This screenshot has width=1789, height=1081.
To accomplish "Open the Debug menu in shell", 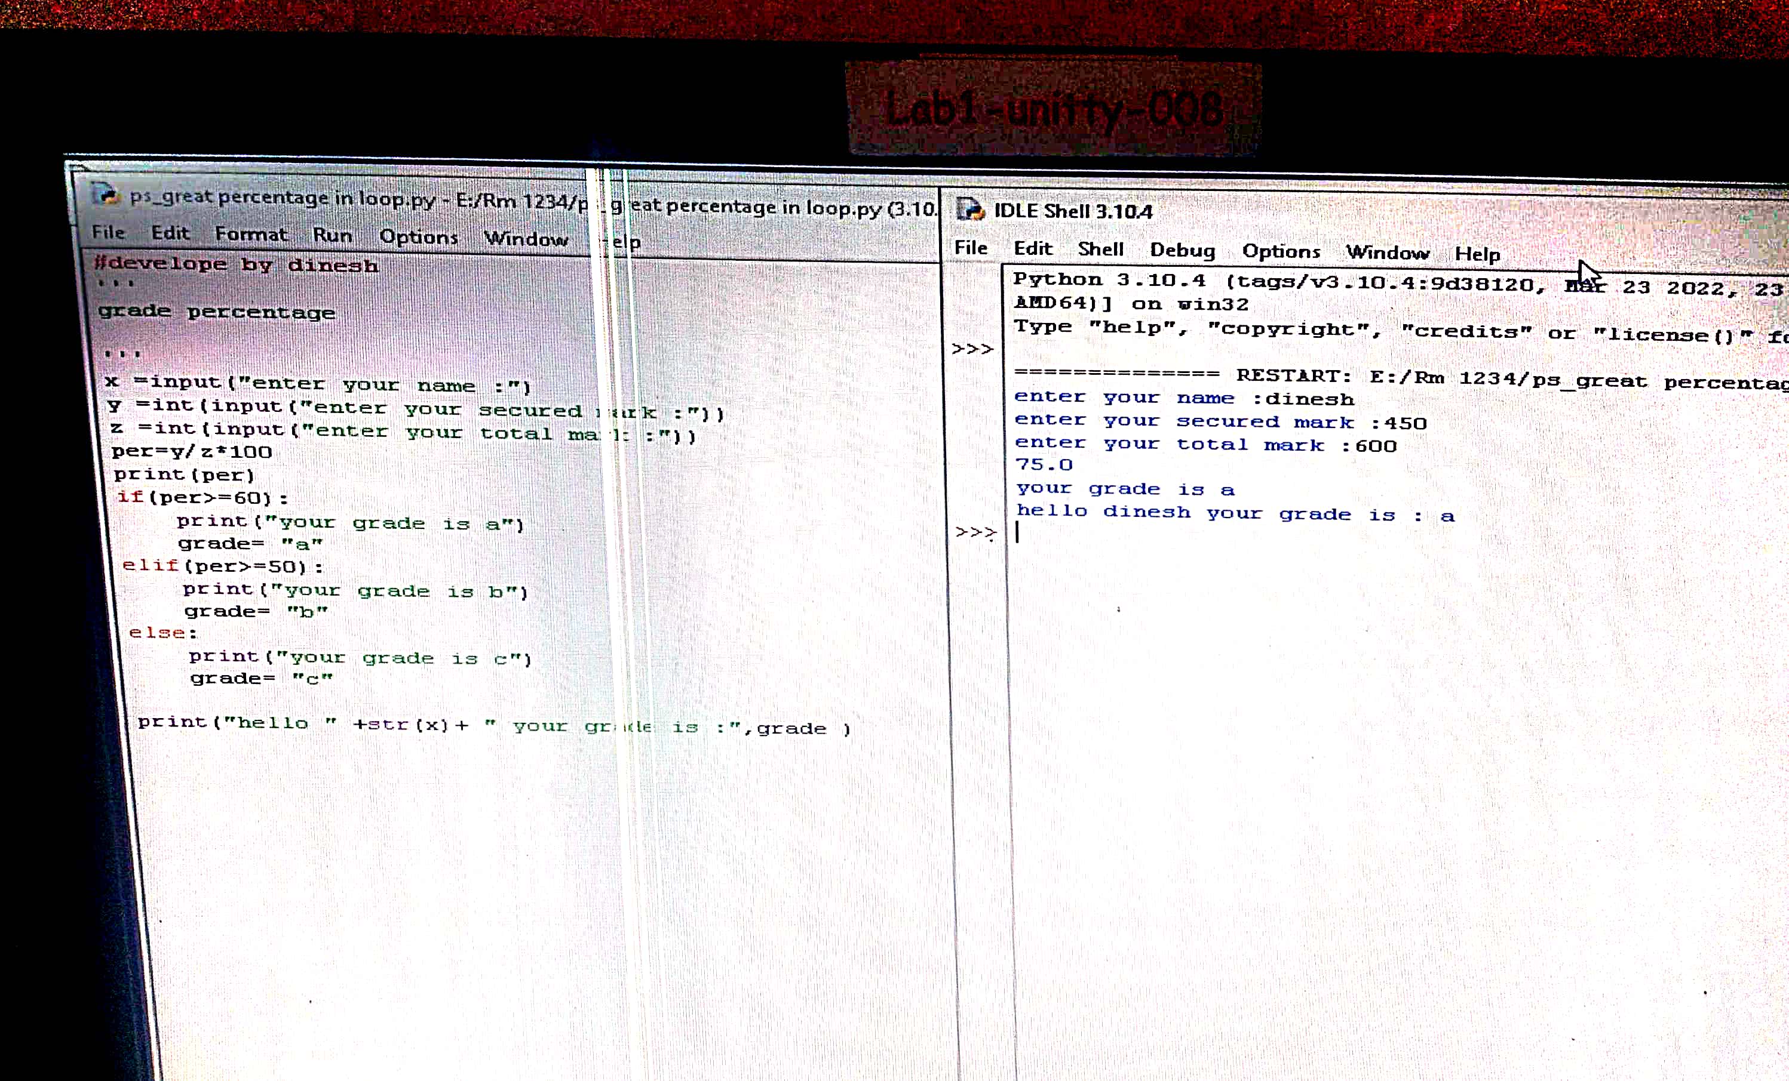I will (1182, 250).
